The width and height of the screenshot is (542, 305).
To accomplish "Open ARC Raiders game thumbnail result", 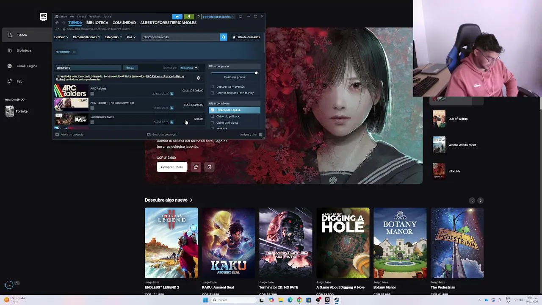I will coord(71,91).
